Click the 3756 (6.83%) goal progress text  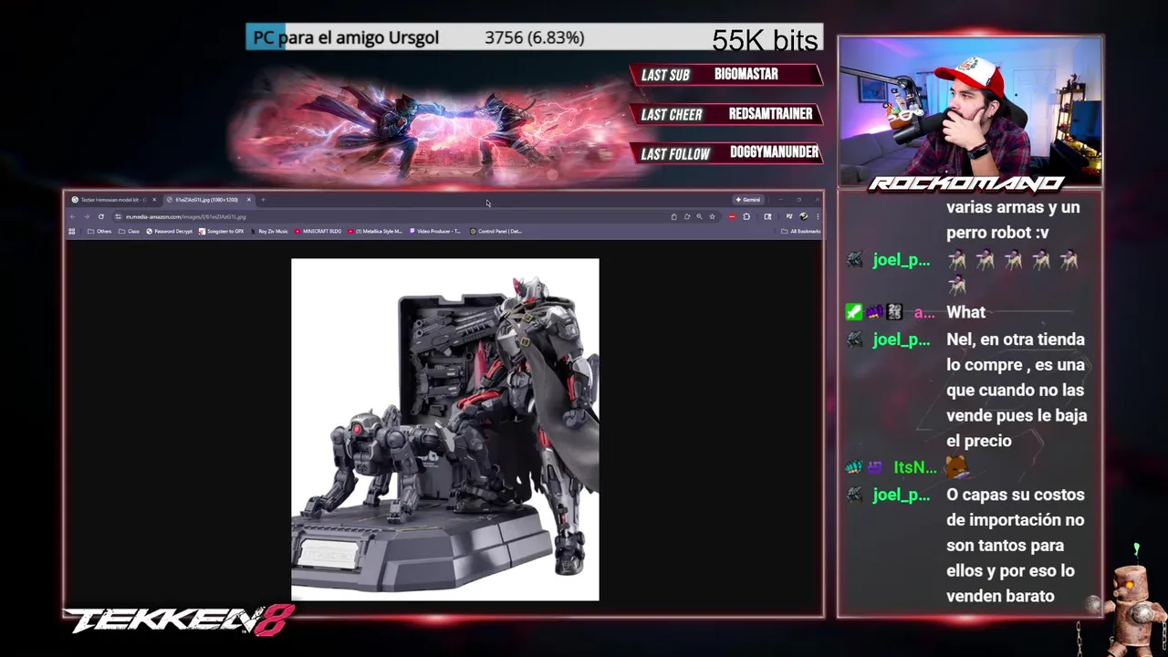click(x=535, y=37)
